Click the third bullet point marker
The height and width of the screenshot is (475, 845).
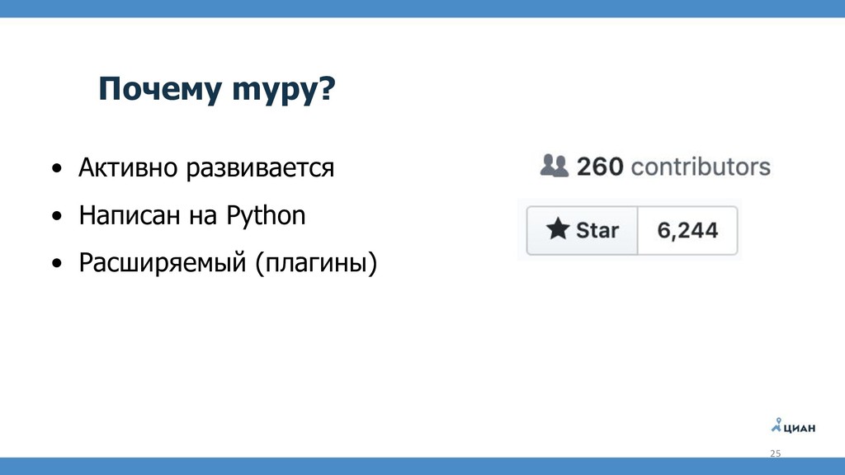[57, 264]
